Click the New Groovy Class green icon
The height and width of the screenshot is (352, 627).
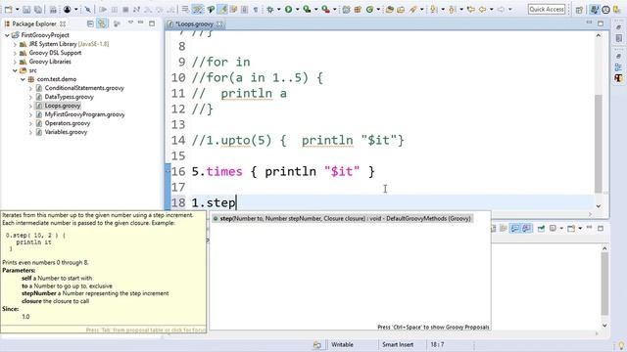pyautogui.click(x=370, y=9)
